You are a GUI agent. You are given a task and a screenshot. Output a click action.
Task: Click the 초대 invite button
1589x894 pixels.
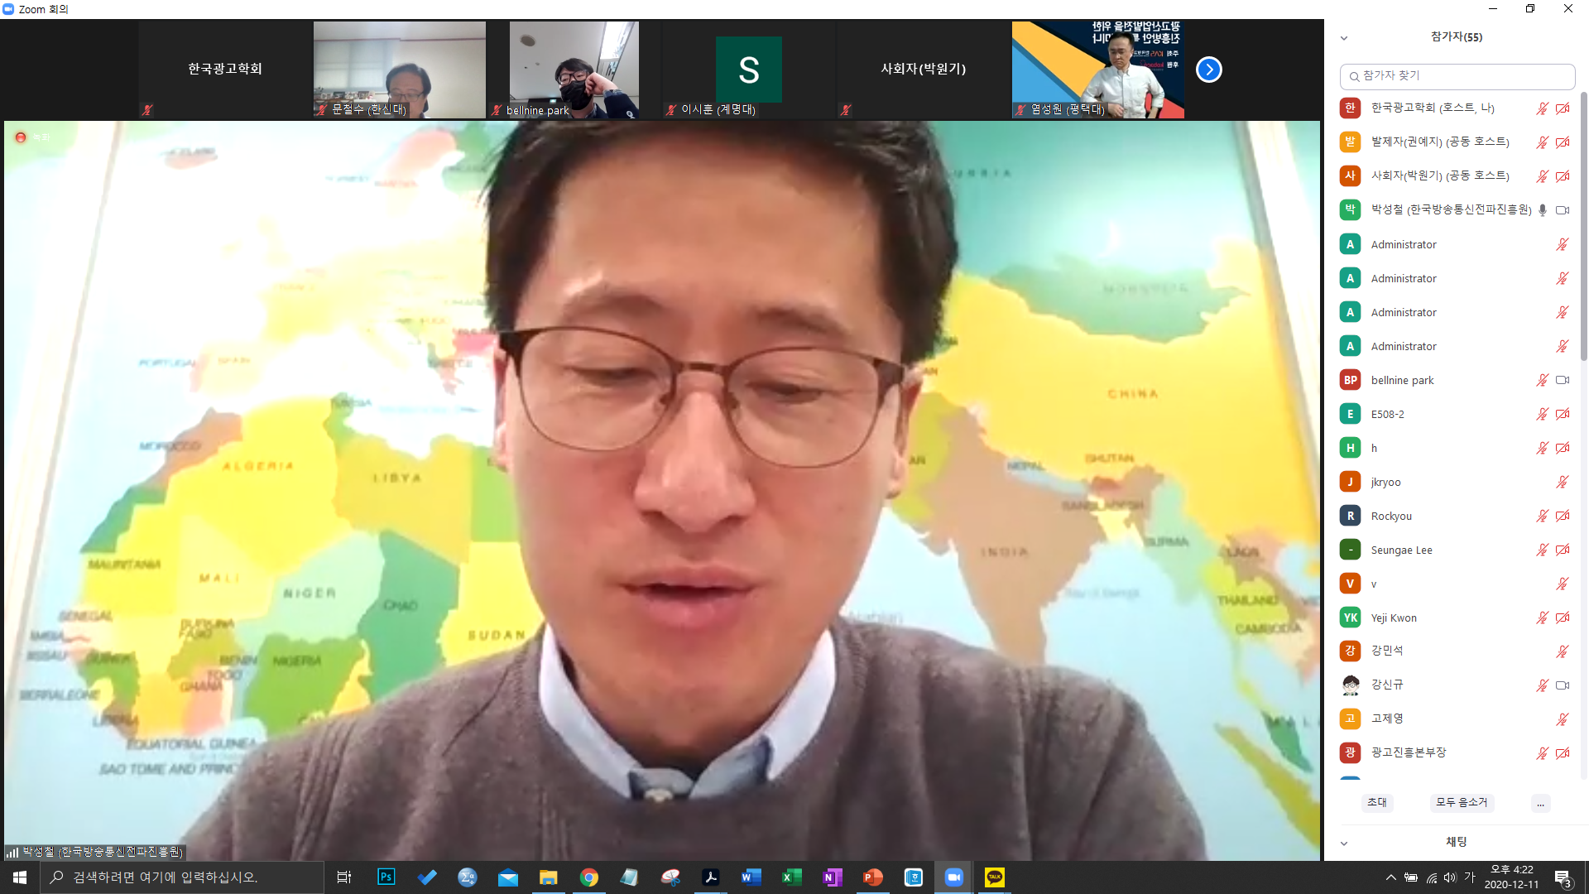[x=1377, y=802]
